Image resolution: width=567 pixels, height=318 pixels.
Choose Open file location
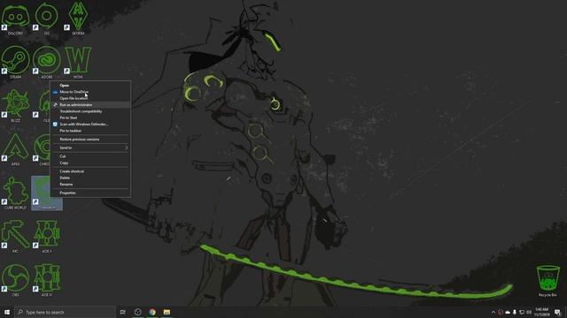(x=90, y=98)
